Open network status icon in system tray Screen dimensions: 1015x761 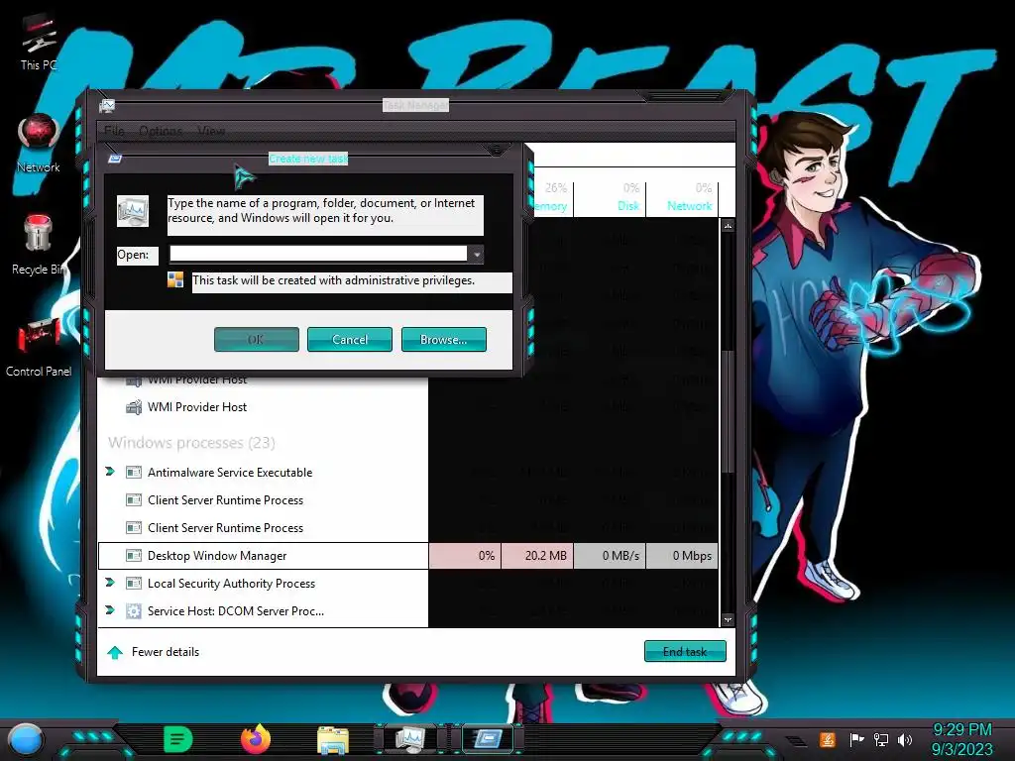pyautogui.click(x=881, y=739)
